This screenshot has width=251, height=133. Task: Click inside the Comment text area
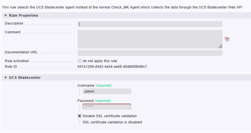(150, 39)
